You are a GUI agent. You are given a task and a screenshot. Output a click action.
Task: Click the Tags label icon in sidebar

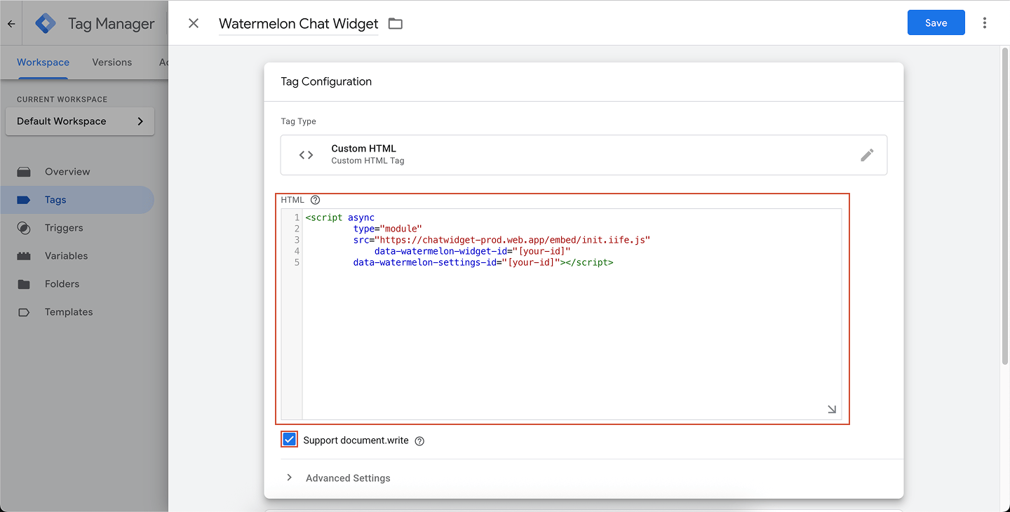(24, 200)
